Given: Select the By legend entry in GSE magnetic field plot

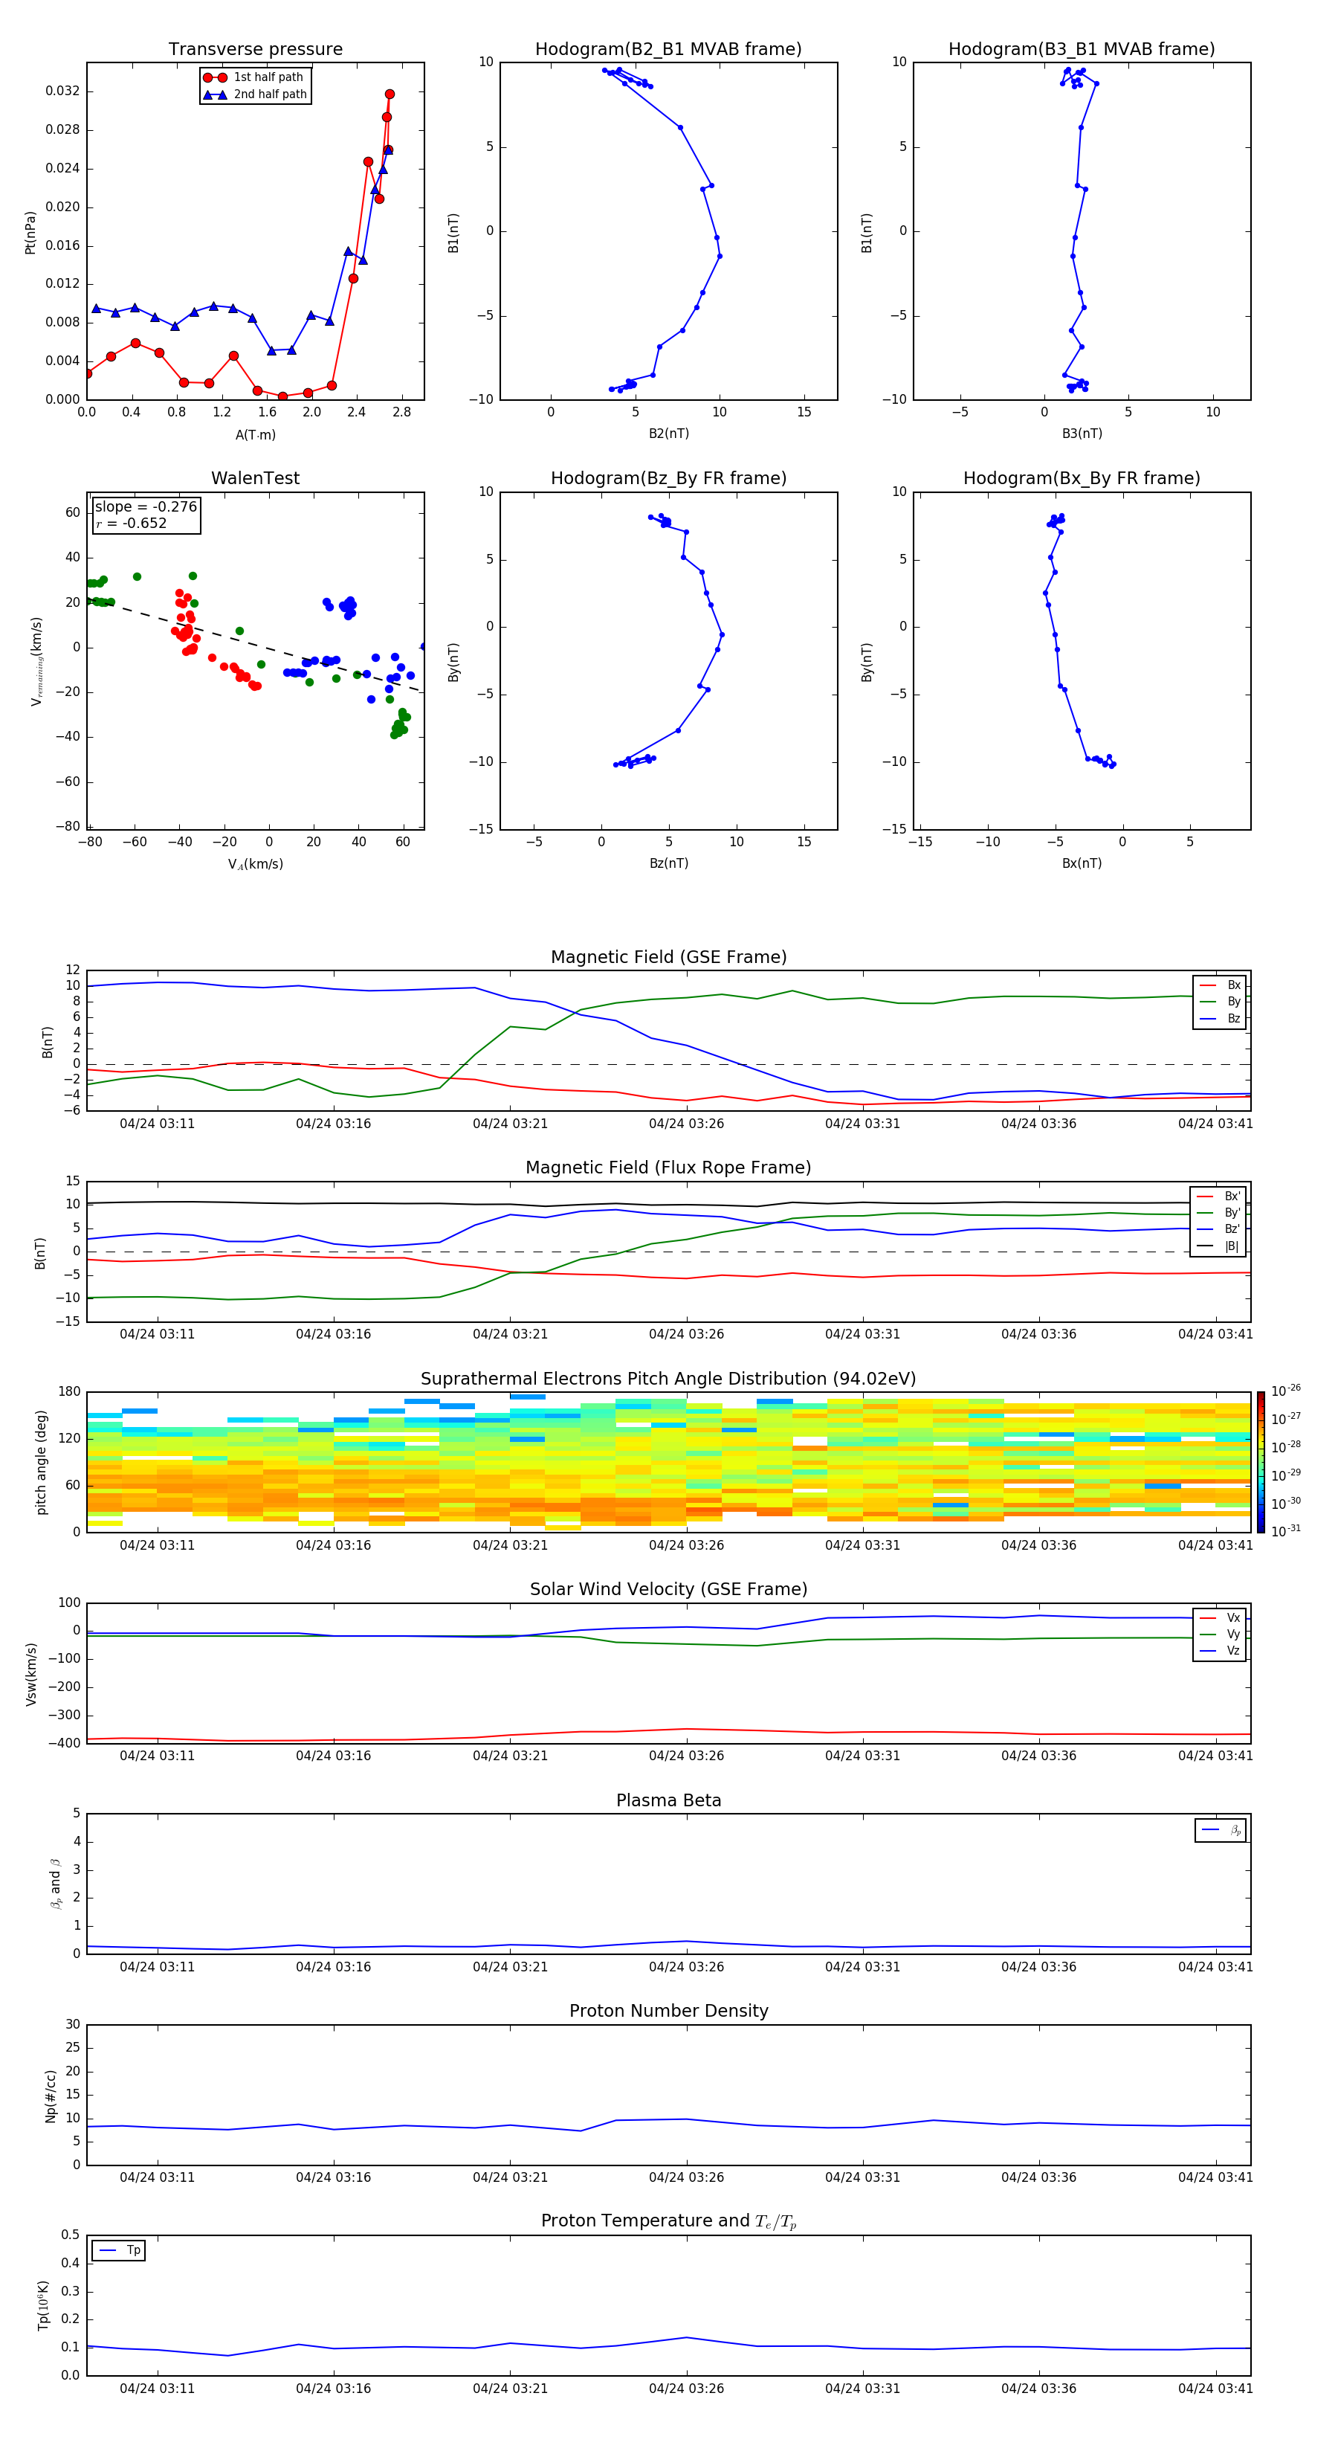Looking at the screenshot, I should click(1220, 1001).
